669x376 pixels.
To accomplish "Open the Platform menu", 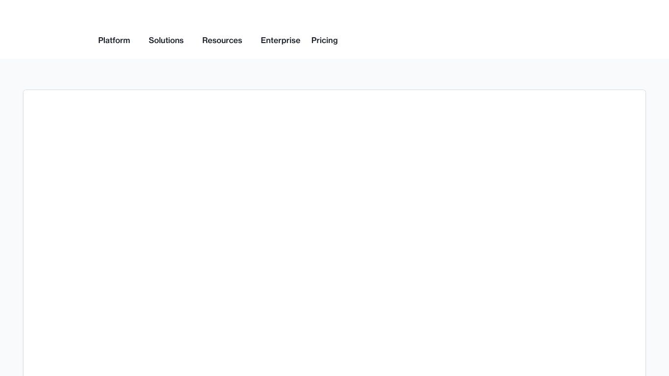I will (114, 40).
